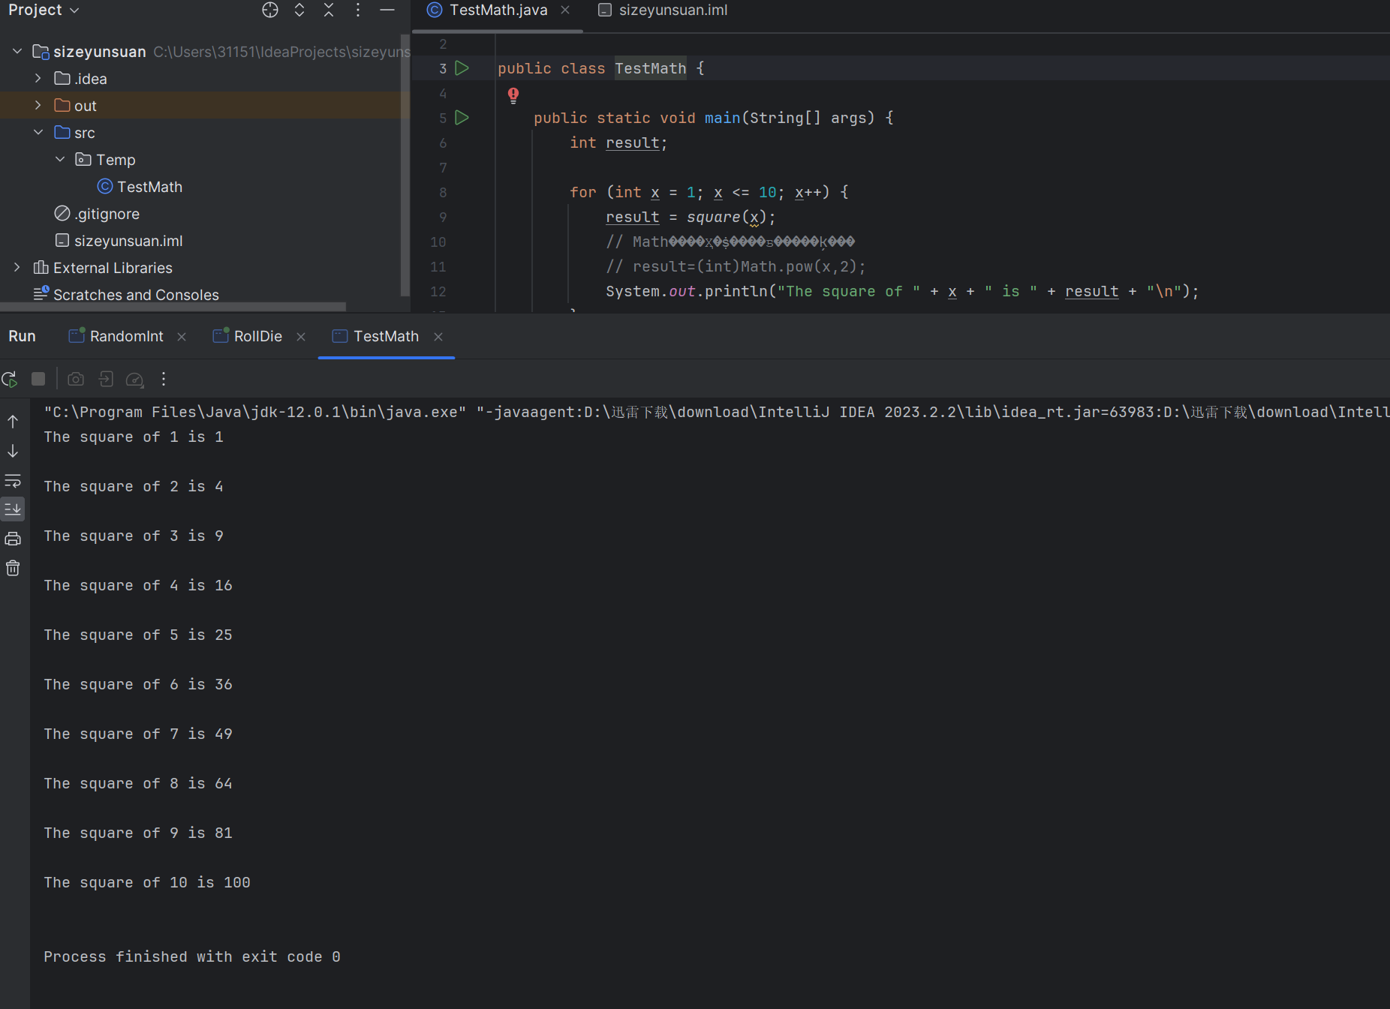Print the console output
The height and width of the screenshot is (1009, 1390).
[13, 539]
